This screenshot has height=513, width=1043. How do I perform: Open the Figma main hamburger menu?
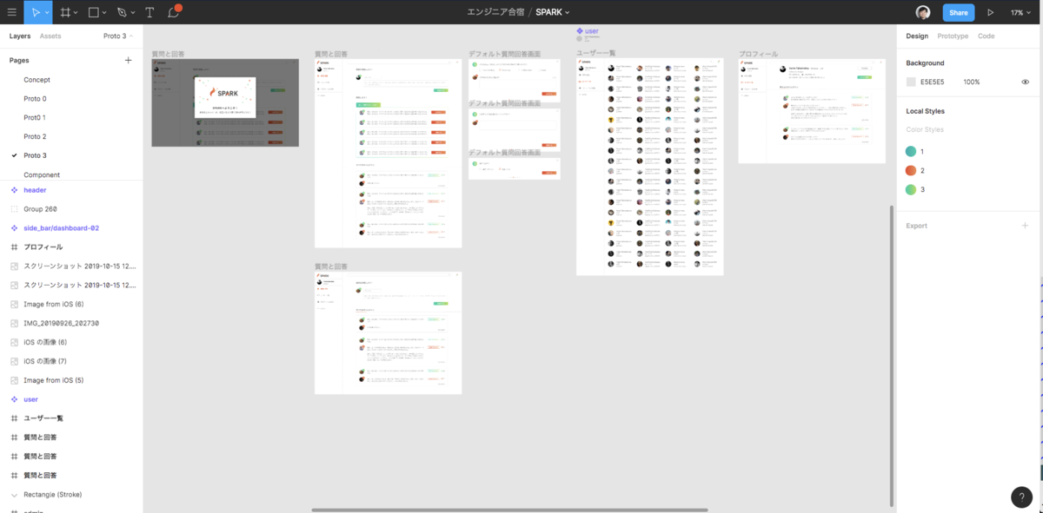11,12
